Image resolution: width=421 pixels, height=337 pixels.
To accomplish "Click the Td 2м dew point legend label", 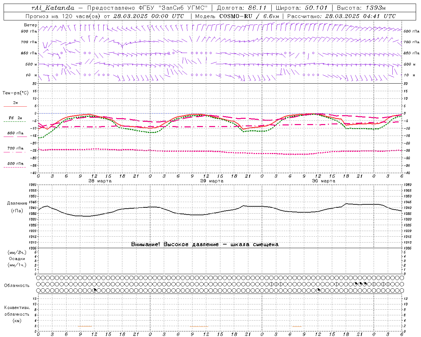I will click(15, 118).
